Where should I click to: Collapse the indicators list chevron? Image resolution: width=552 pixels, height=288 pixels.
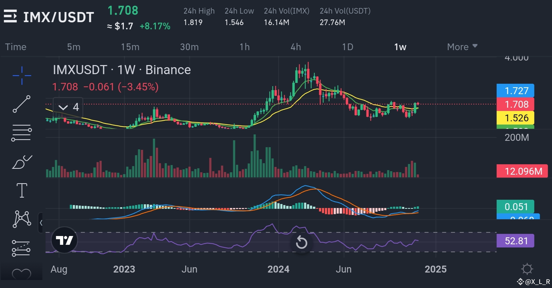[x=64, y=107]
